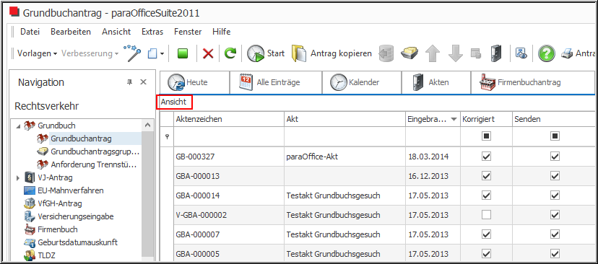
Task: Click the printer icon in toolbar
Action: coord(567,53)
